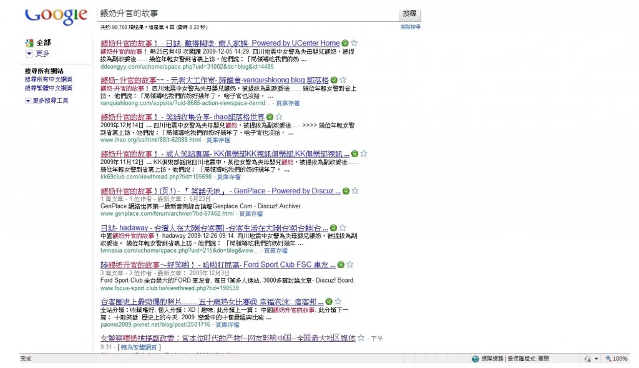This screenshot has width=639, height=368.
Task: Open result titled 餵奶升官的故事 南人家族 UCenter Home
Action: (220, 43)
